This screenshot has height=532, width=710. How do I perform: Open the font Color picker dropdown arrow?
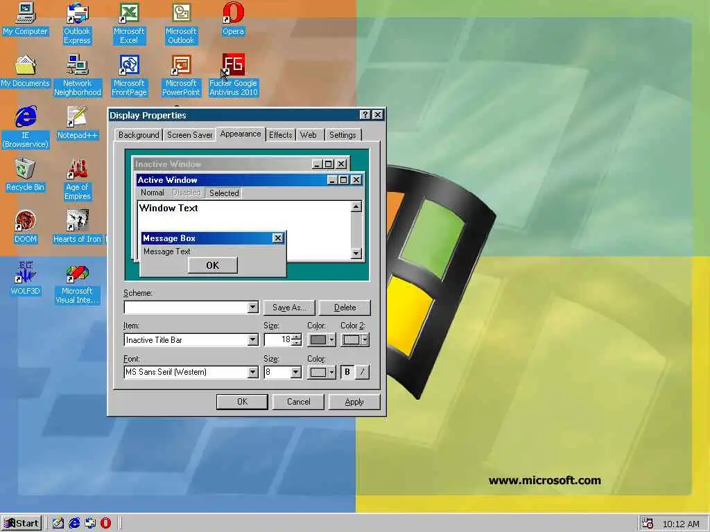point(332,372)
